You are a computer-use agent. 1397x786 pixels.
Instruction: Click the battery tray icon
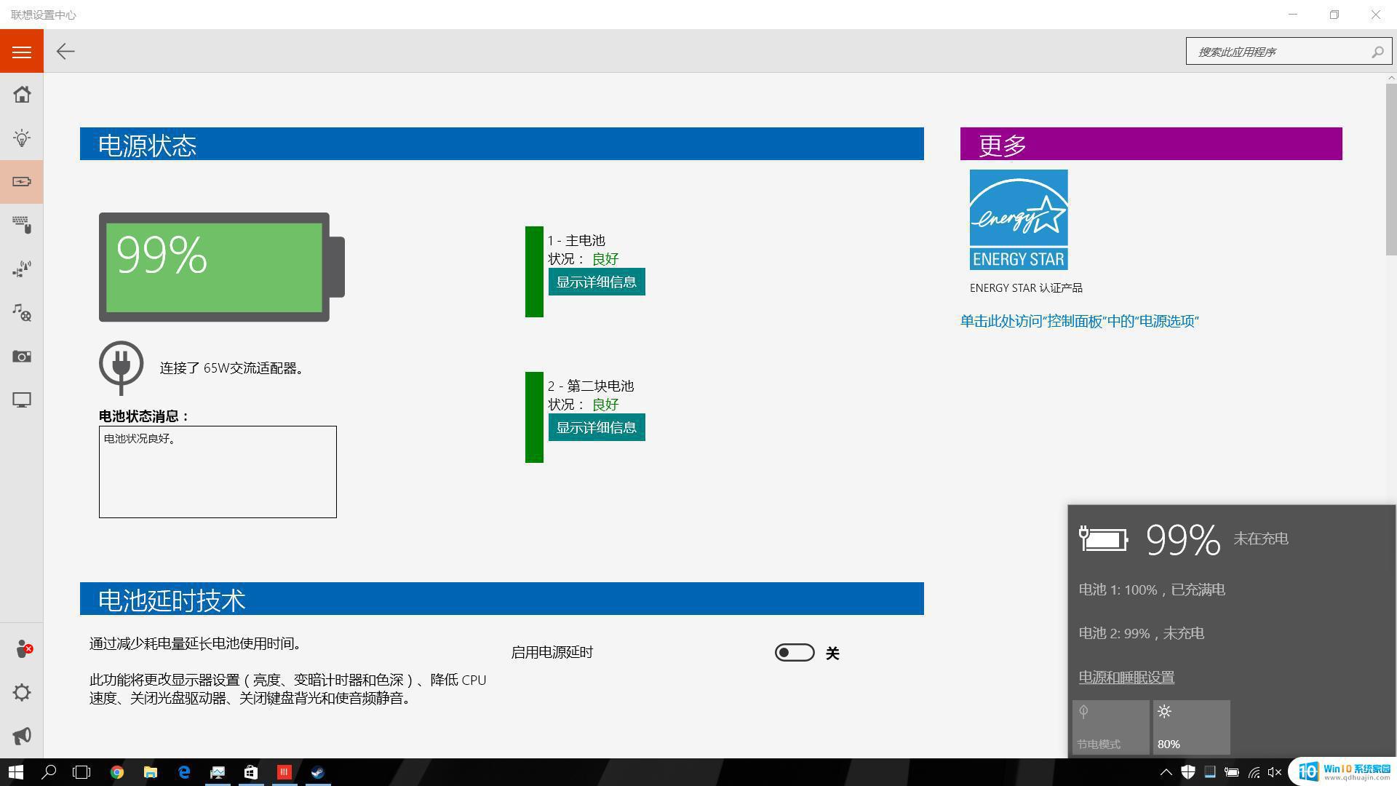(x=1232, y=772)
